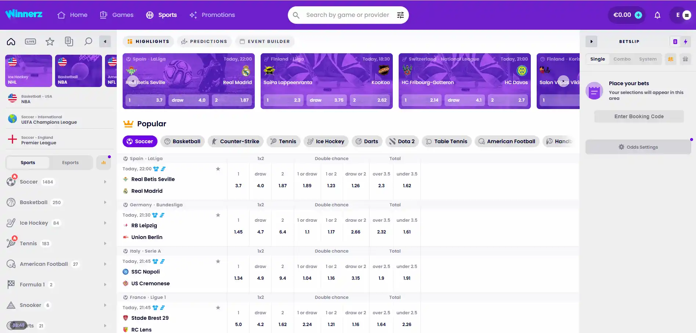
Task: Go to Home in top navigation
Action: tap(72, 15)
